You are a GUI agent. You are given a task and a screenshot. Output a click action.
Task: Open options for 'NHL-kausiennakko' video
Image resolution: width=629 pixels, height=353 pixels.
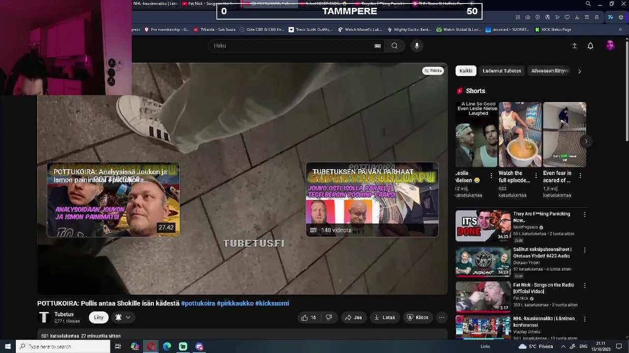pos(585,319)
